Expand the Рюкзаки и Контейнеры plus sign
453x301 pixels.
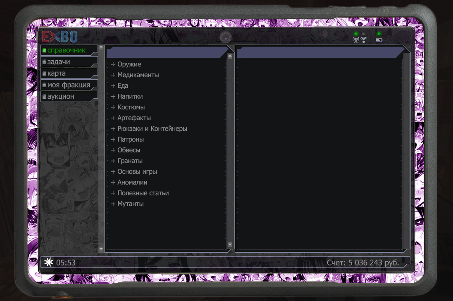(113, 129)
